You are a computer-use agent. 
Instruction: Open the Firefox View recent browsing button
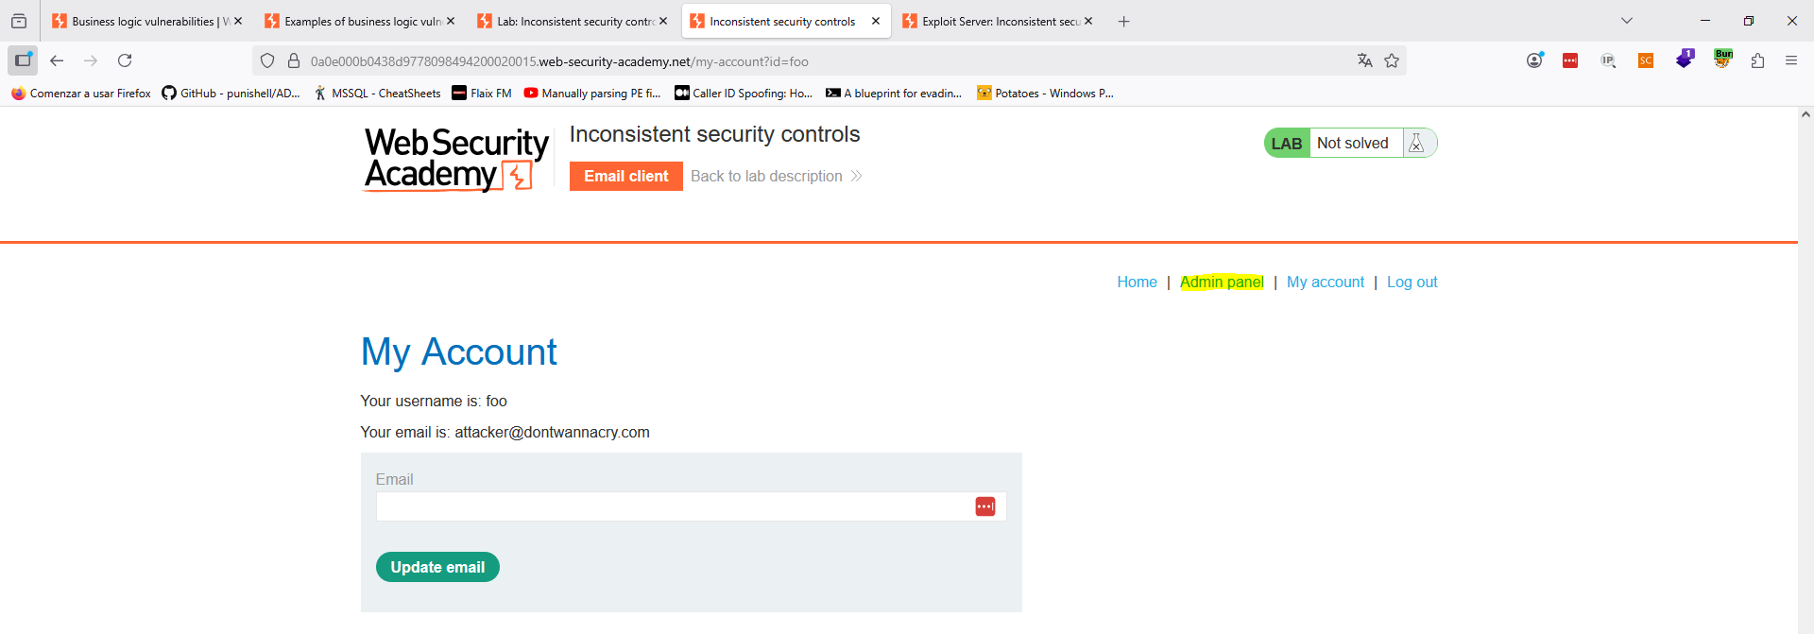click(x=19, y=21)
